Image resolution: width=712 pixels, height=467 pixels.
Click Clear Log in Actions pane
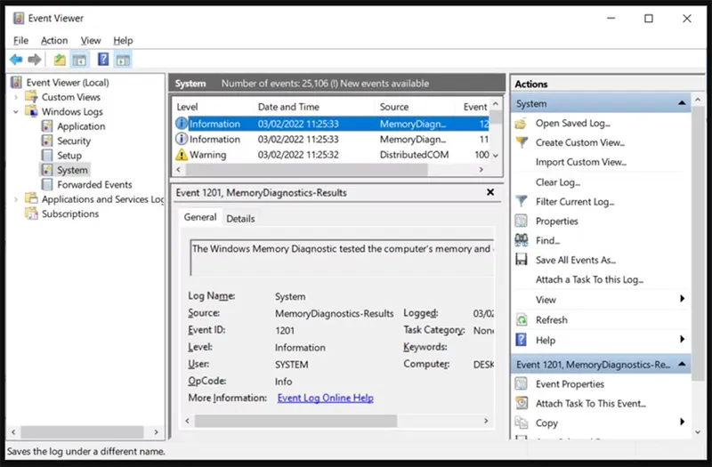click(x=557, y=182)
